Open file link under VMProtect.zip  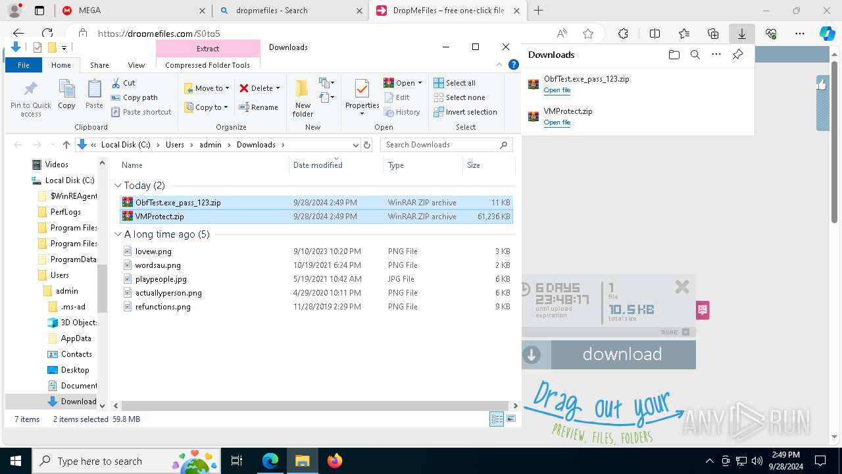pos(557,122)
